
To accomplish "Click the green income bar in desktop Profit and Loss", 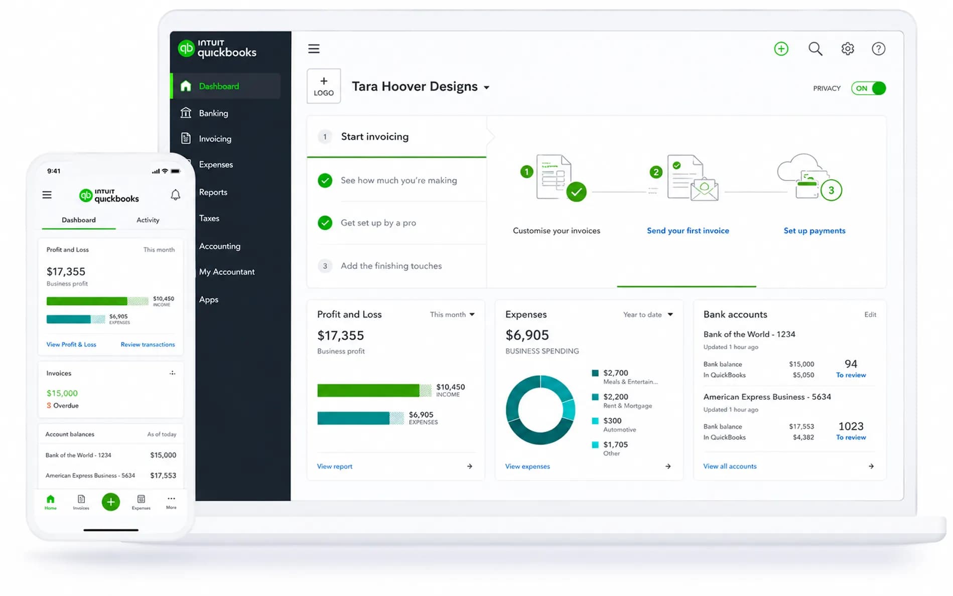I will tap(374, 390).
